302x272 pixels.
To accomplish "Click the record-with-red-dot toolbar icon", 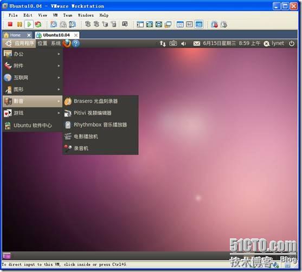I will (214, 24).
